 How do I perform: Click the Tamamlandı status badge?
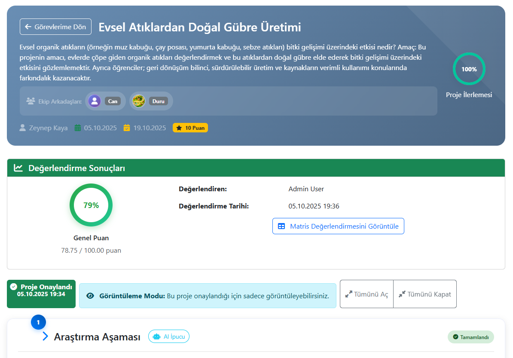(x=470, y=337)
